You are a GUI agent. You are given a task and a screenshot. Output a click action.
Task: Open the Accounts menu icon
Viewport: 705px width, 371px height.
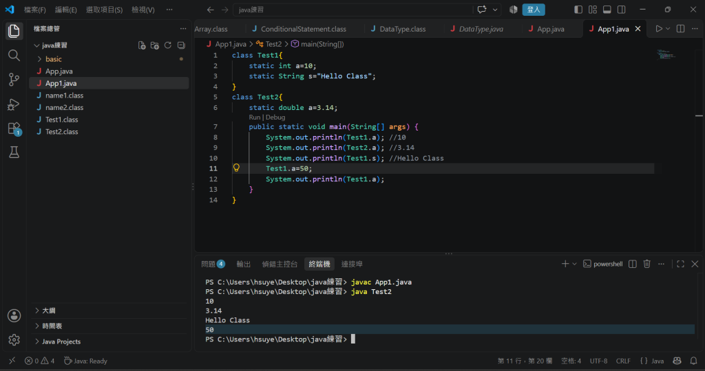click(x=14, y=315)
